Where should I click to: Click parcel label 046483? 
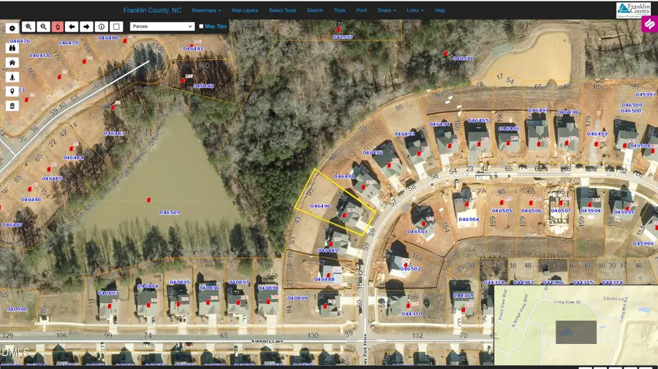coord(114,134)
